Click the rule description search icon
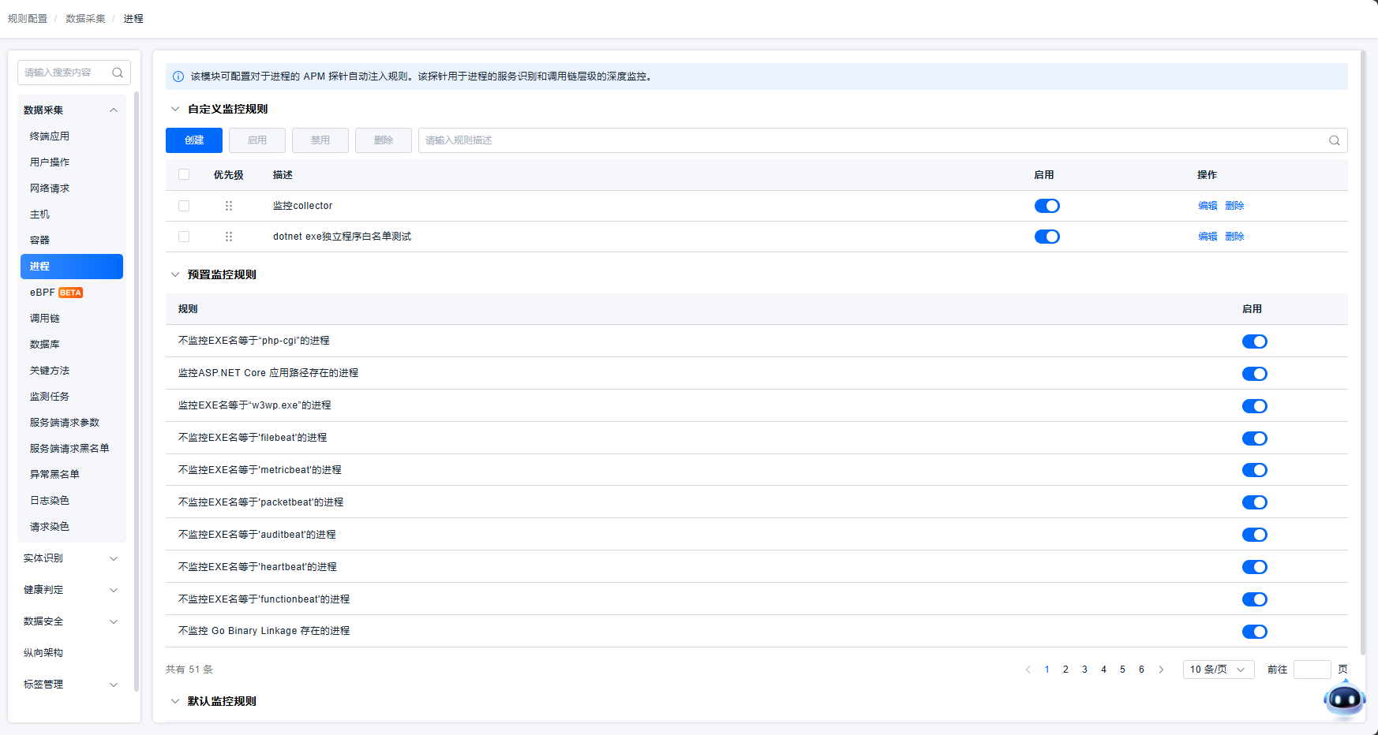1378x735 pixels. pos(1334,140)
